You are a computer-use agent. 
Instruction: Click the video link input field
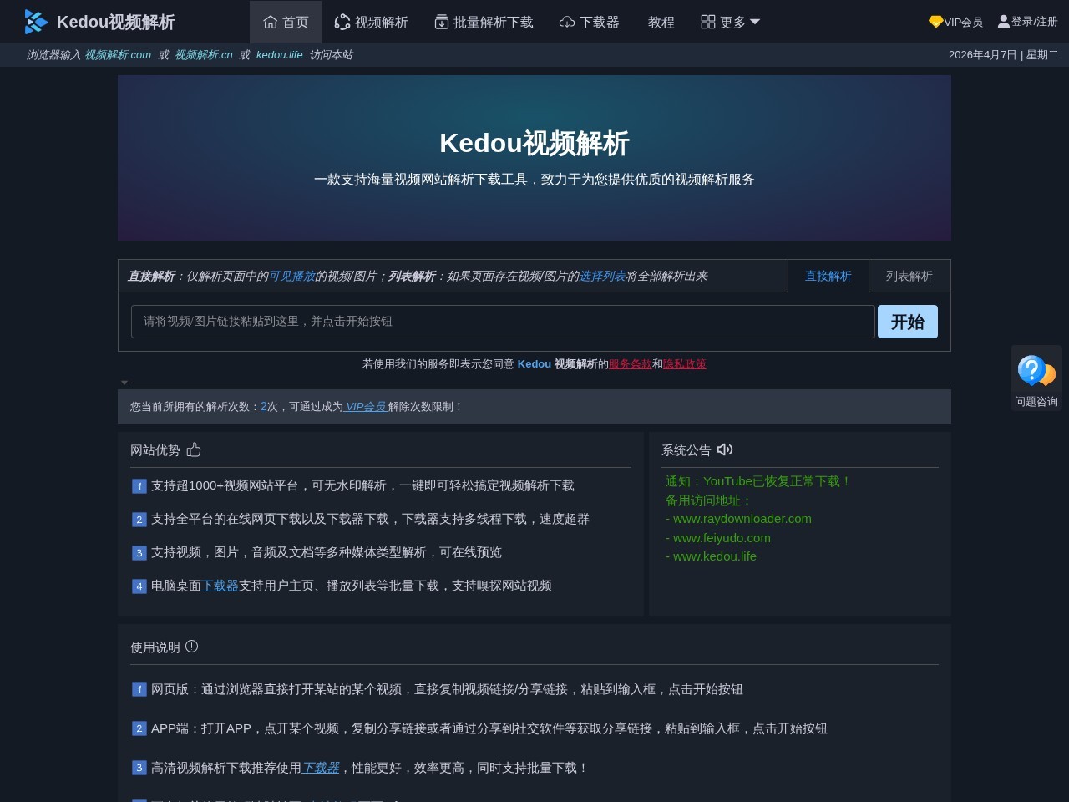501,322
